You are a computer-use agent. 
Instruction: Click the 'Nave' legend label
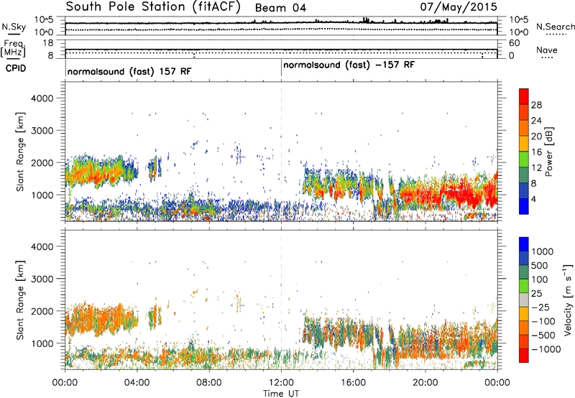pos(547,50)
